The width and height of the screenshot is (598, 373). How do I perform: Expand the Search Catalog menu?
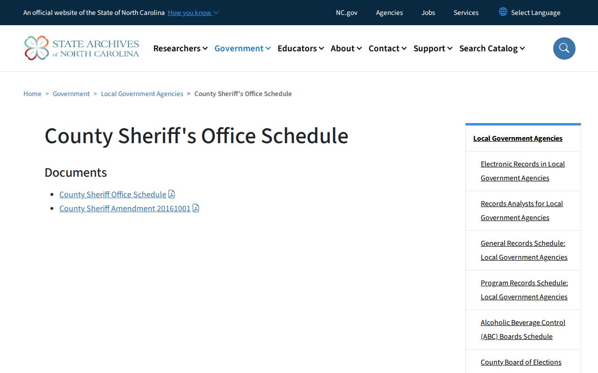(x=492, y=48)
